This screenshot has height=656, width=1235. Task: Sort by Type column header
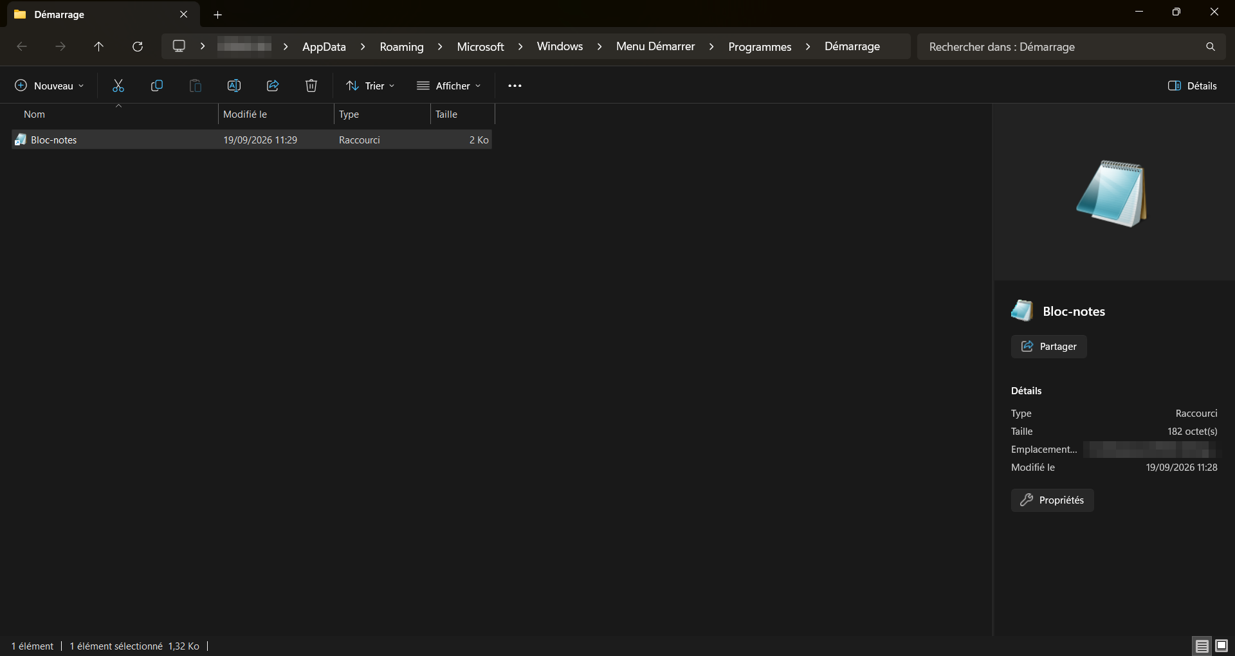pos(382,114)
